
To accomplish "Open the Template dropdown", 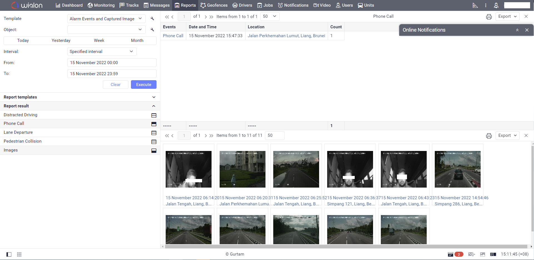I will (x=106, y=19).
